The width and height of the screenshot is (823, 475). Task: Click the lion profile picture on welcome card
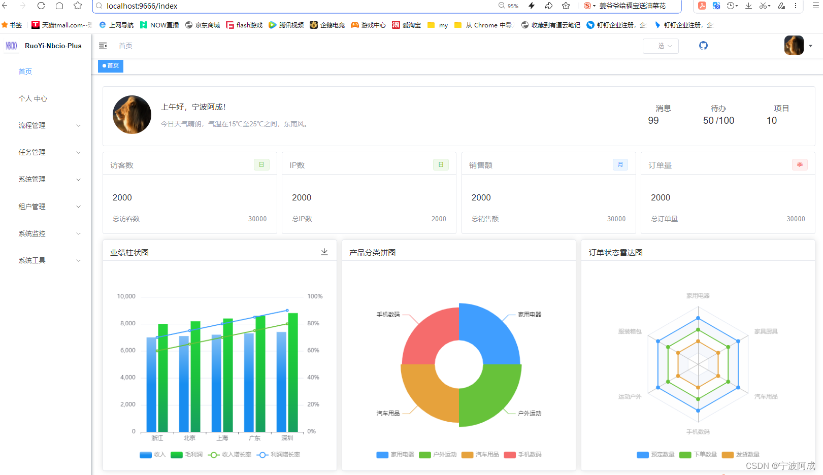(x=132, y=115)
